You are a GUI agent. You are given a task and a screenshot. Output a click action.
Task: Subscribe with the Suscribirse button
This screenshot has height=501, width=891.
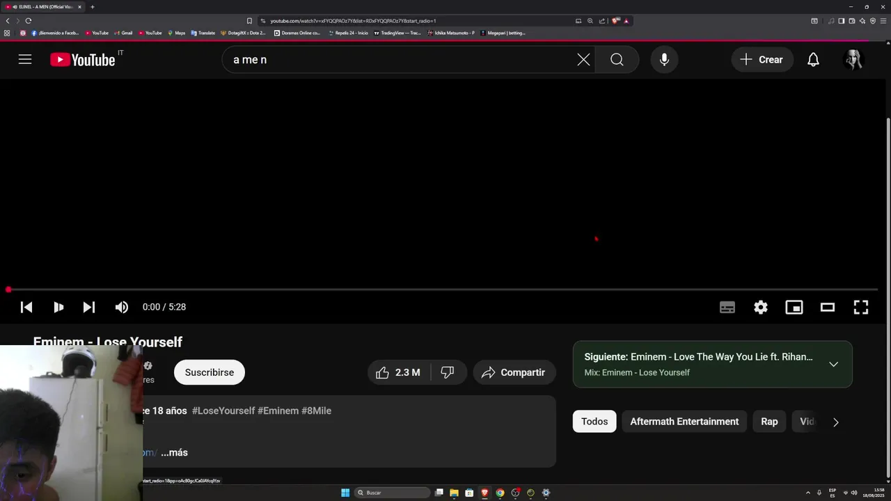coord(210,372)
